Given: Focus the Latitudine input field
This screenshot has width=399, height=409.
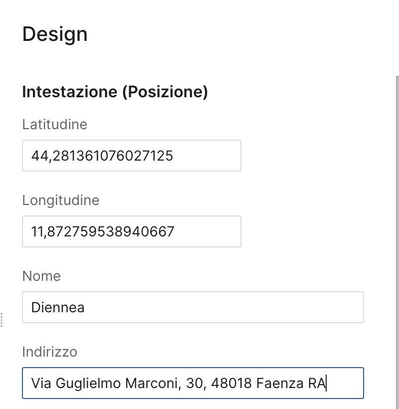Looking at the screenshot, I should (132, 156).
